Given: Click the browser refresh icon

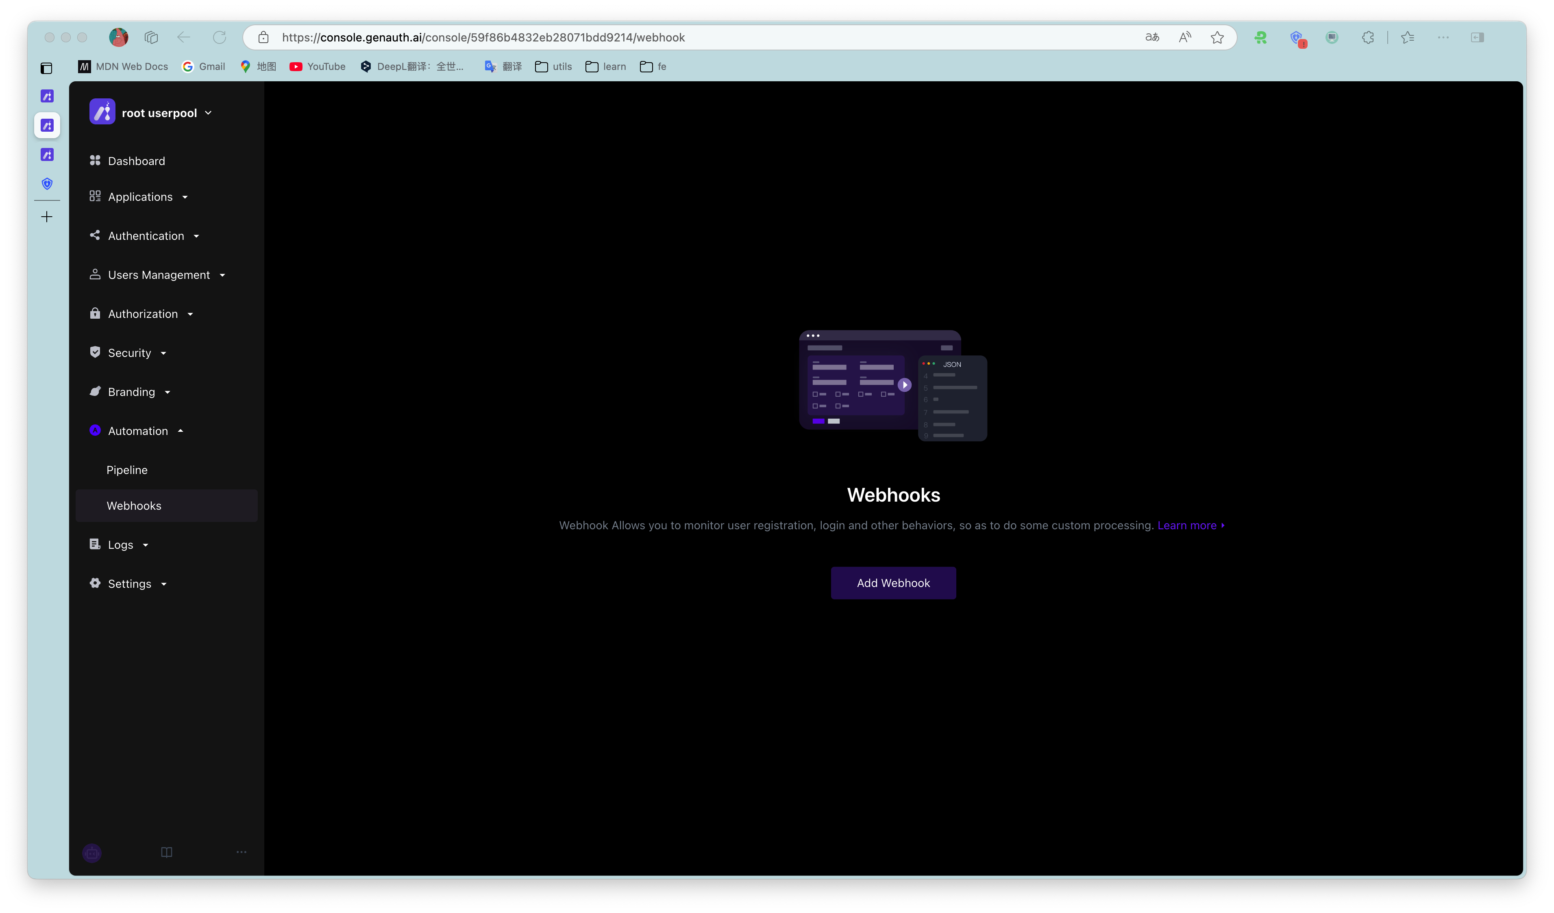Looking at the screenshot, I should [x=219, y=38].
